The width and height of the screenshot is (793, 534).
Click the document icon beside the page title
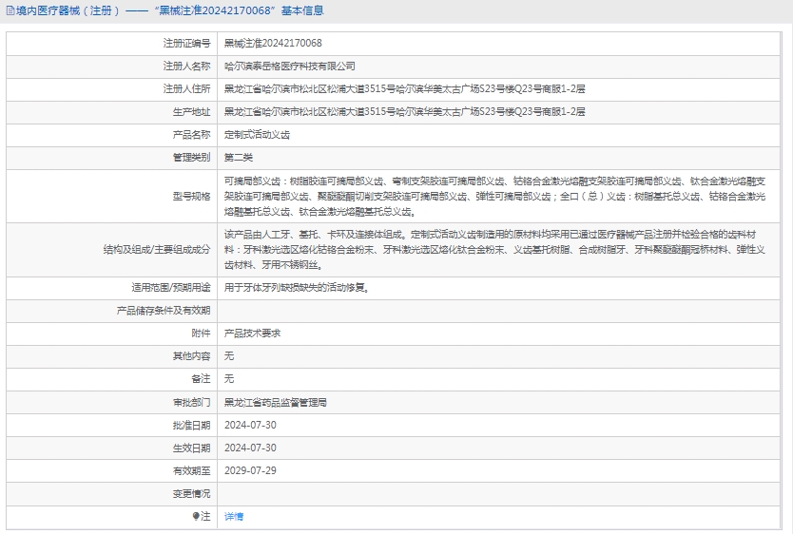[10, 11]
